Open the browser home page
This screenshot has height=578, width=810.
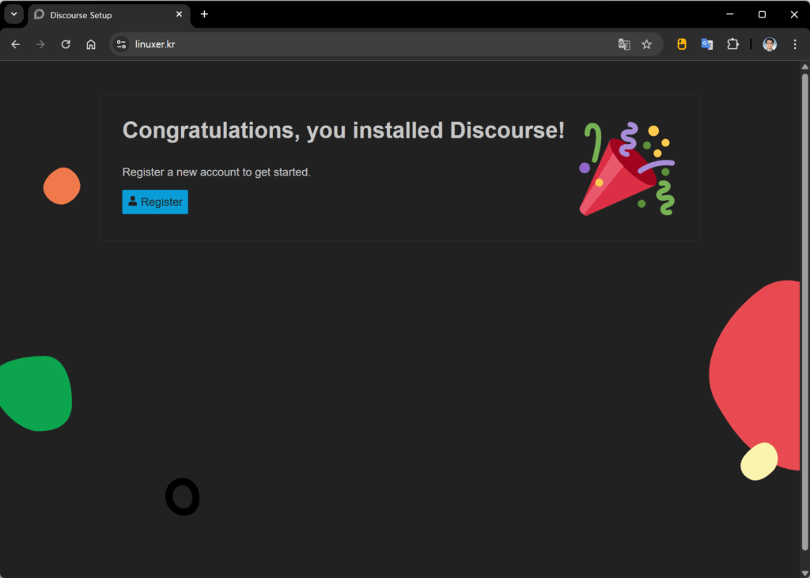[91, 44]
